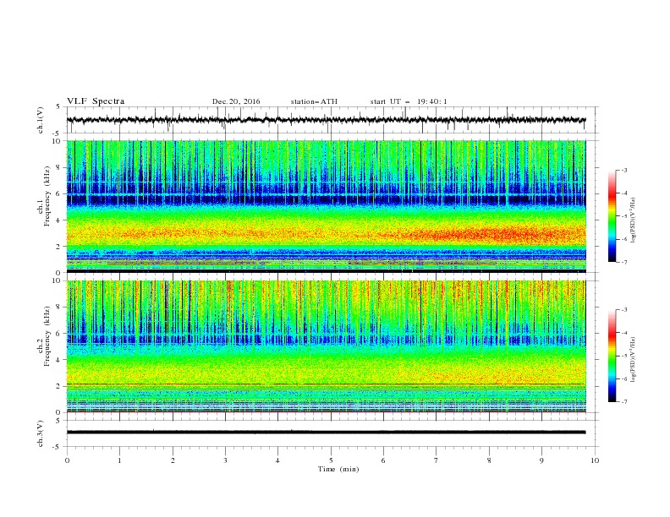Image resolution: width=670 pixels, height=517 pixels.
Task: Click the "VLF Spectra" title text
Action: (x=96, y=101)
